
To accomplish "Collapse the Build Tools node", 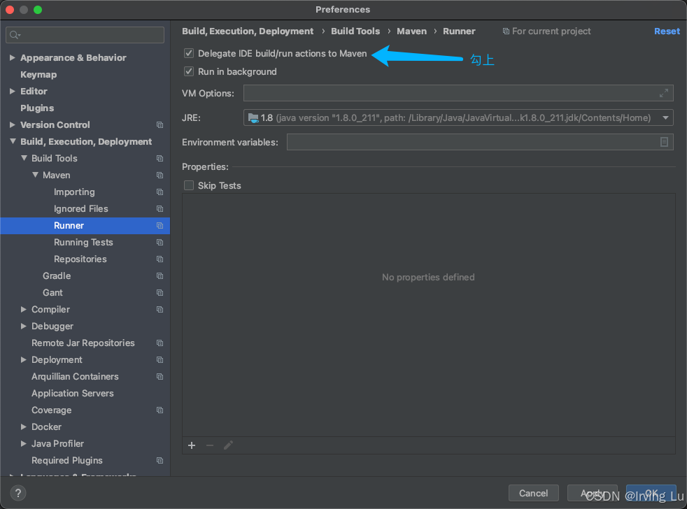I will pyautogui.click(x=24, y=158).
